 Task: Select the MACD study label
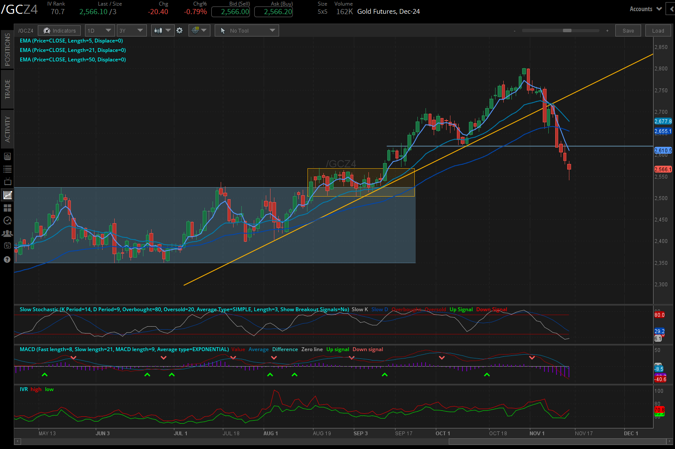(x=124, y=349)
